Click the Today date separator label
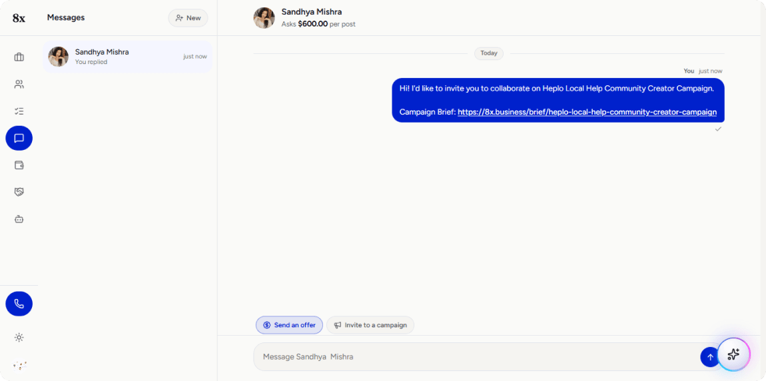The image size is (766, 381). pyautogui.click(x=489, y=53)
